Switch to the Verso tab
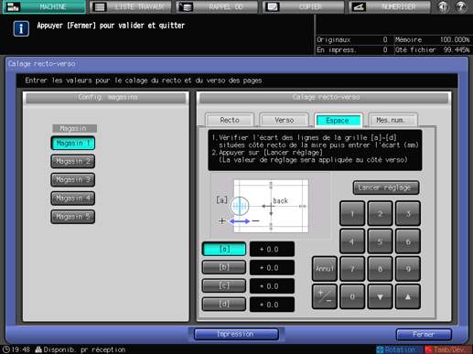The height and width of the screenshot is (354, 473). coord(284,120)
